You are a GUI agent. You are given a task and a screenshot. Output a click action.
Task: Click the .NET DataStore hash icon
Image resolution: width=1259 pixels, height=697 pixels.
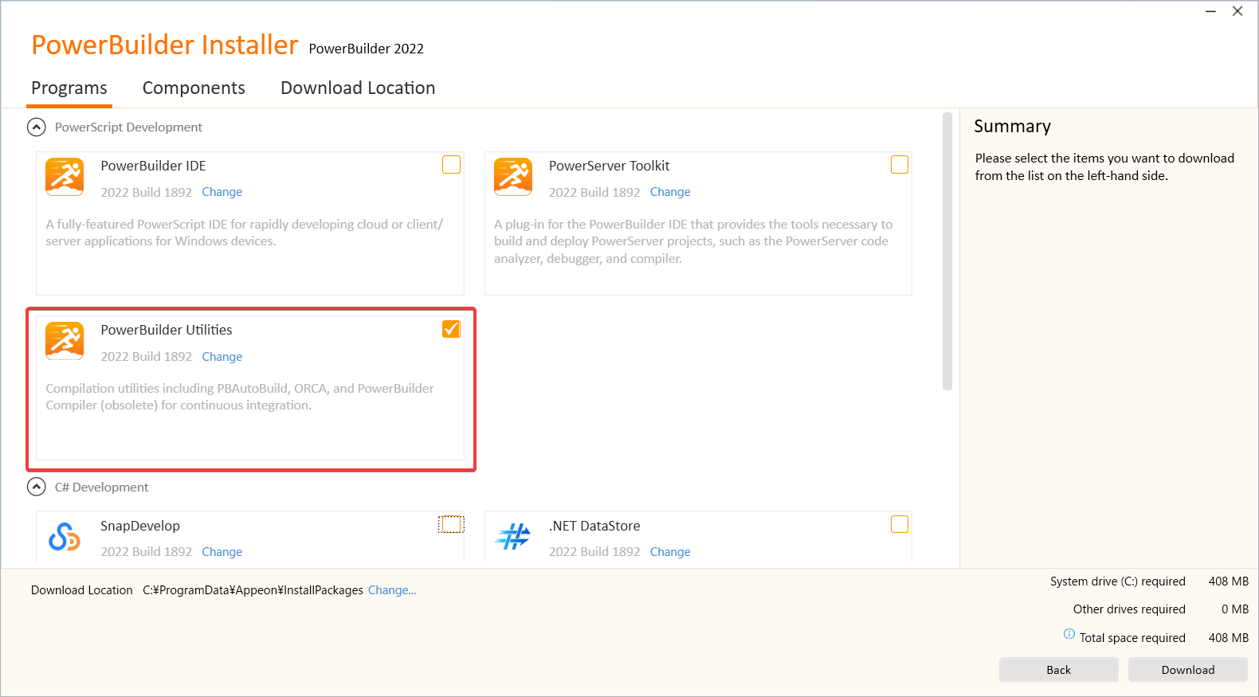point(512,537)
